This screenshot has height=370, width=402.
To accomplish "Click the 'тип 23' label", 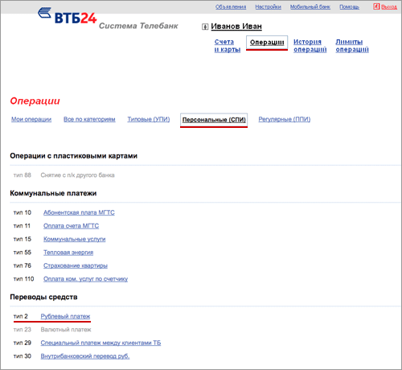I will click(x=23, y=330).
